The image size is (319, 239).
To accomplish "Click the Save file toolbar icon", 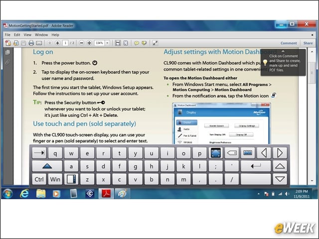I will tap(23, 43).
